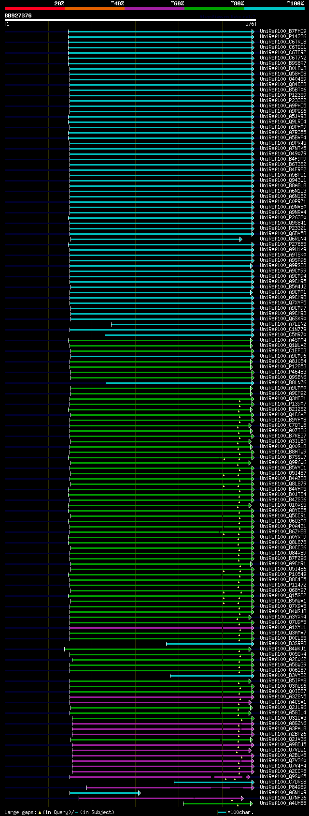Select the UniRef100_Q10XS5 label
Viewport: 309px width, 816px height.
[283, 505]
